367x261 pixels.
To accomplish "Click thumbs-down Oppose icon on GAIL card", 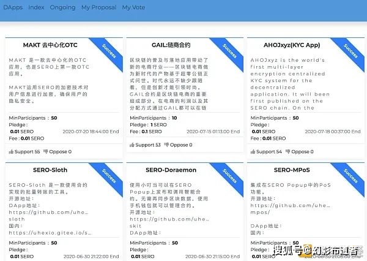I will pyautogui.click(x=166, y=145).
